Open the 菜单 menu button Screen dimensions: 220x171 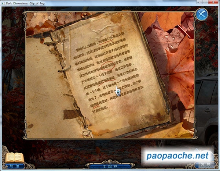[15, 166]
